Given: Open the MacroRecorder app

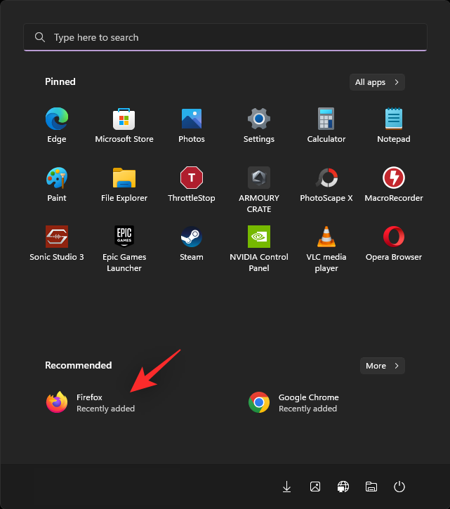Looking at the screenshot, I should [394, 184].
